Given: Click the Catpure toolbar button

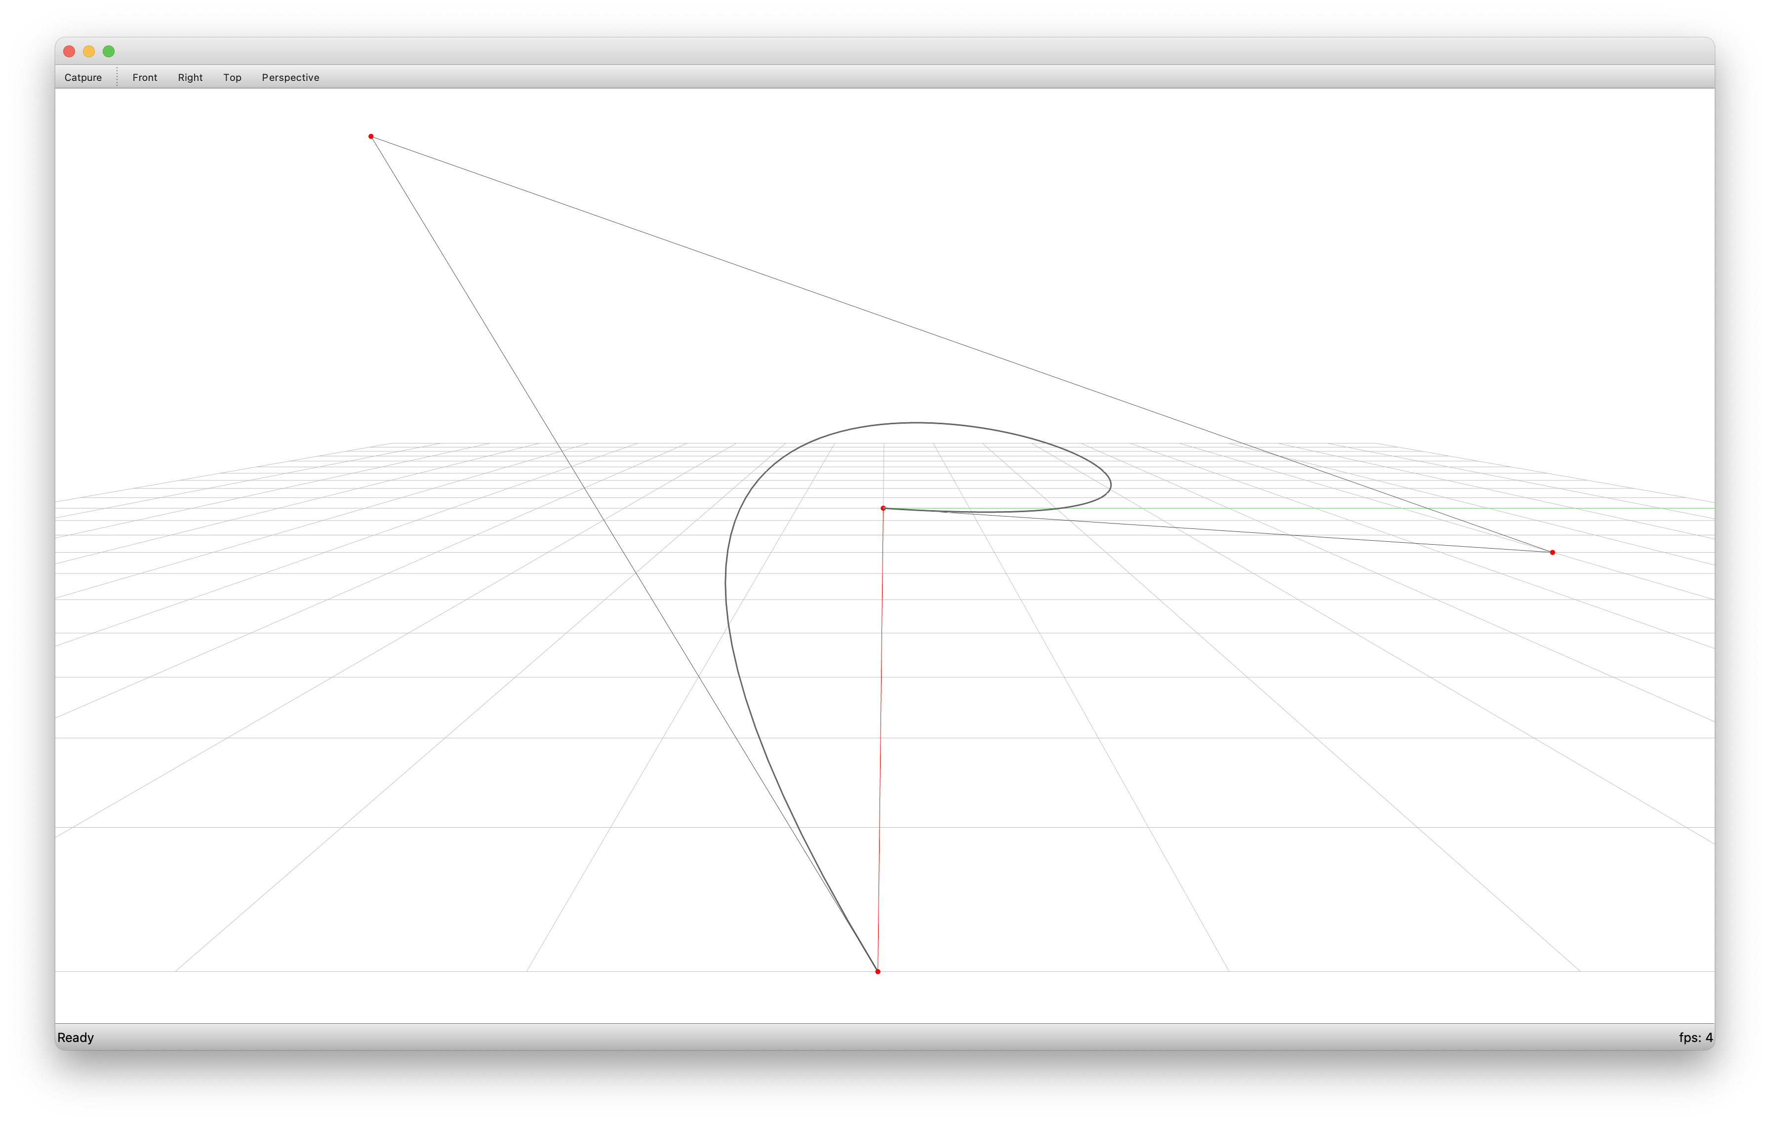Looking at the screenshot, I should click(x=83, y=77).
